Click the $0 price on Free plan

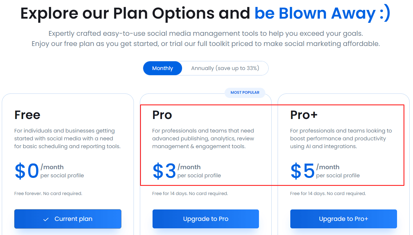[27, 171]
